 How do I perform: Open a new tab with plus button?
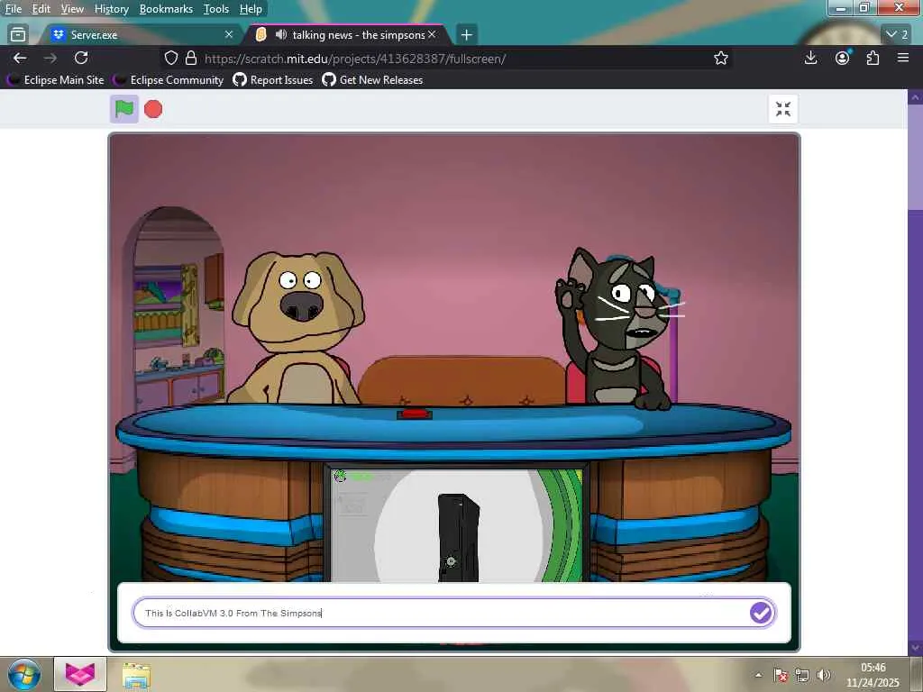466,35
